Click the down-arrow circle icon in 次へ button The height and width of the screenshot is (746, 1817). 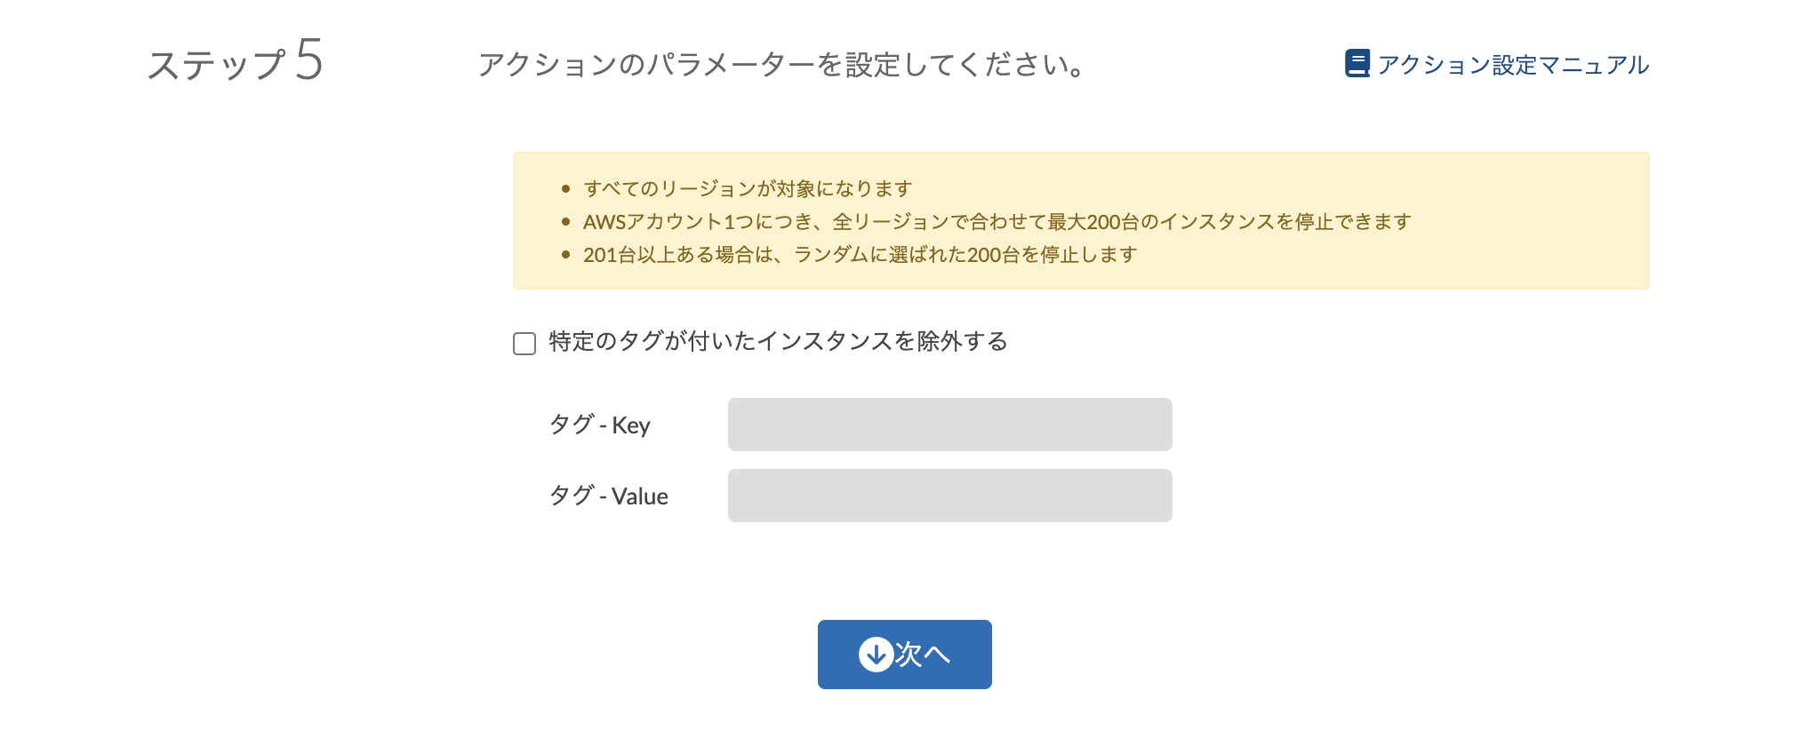876,655
